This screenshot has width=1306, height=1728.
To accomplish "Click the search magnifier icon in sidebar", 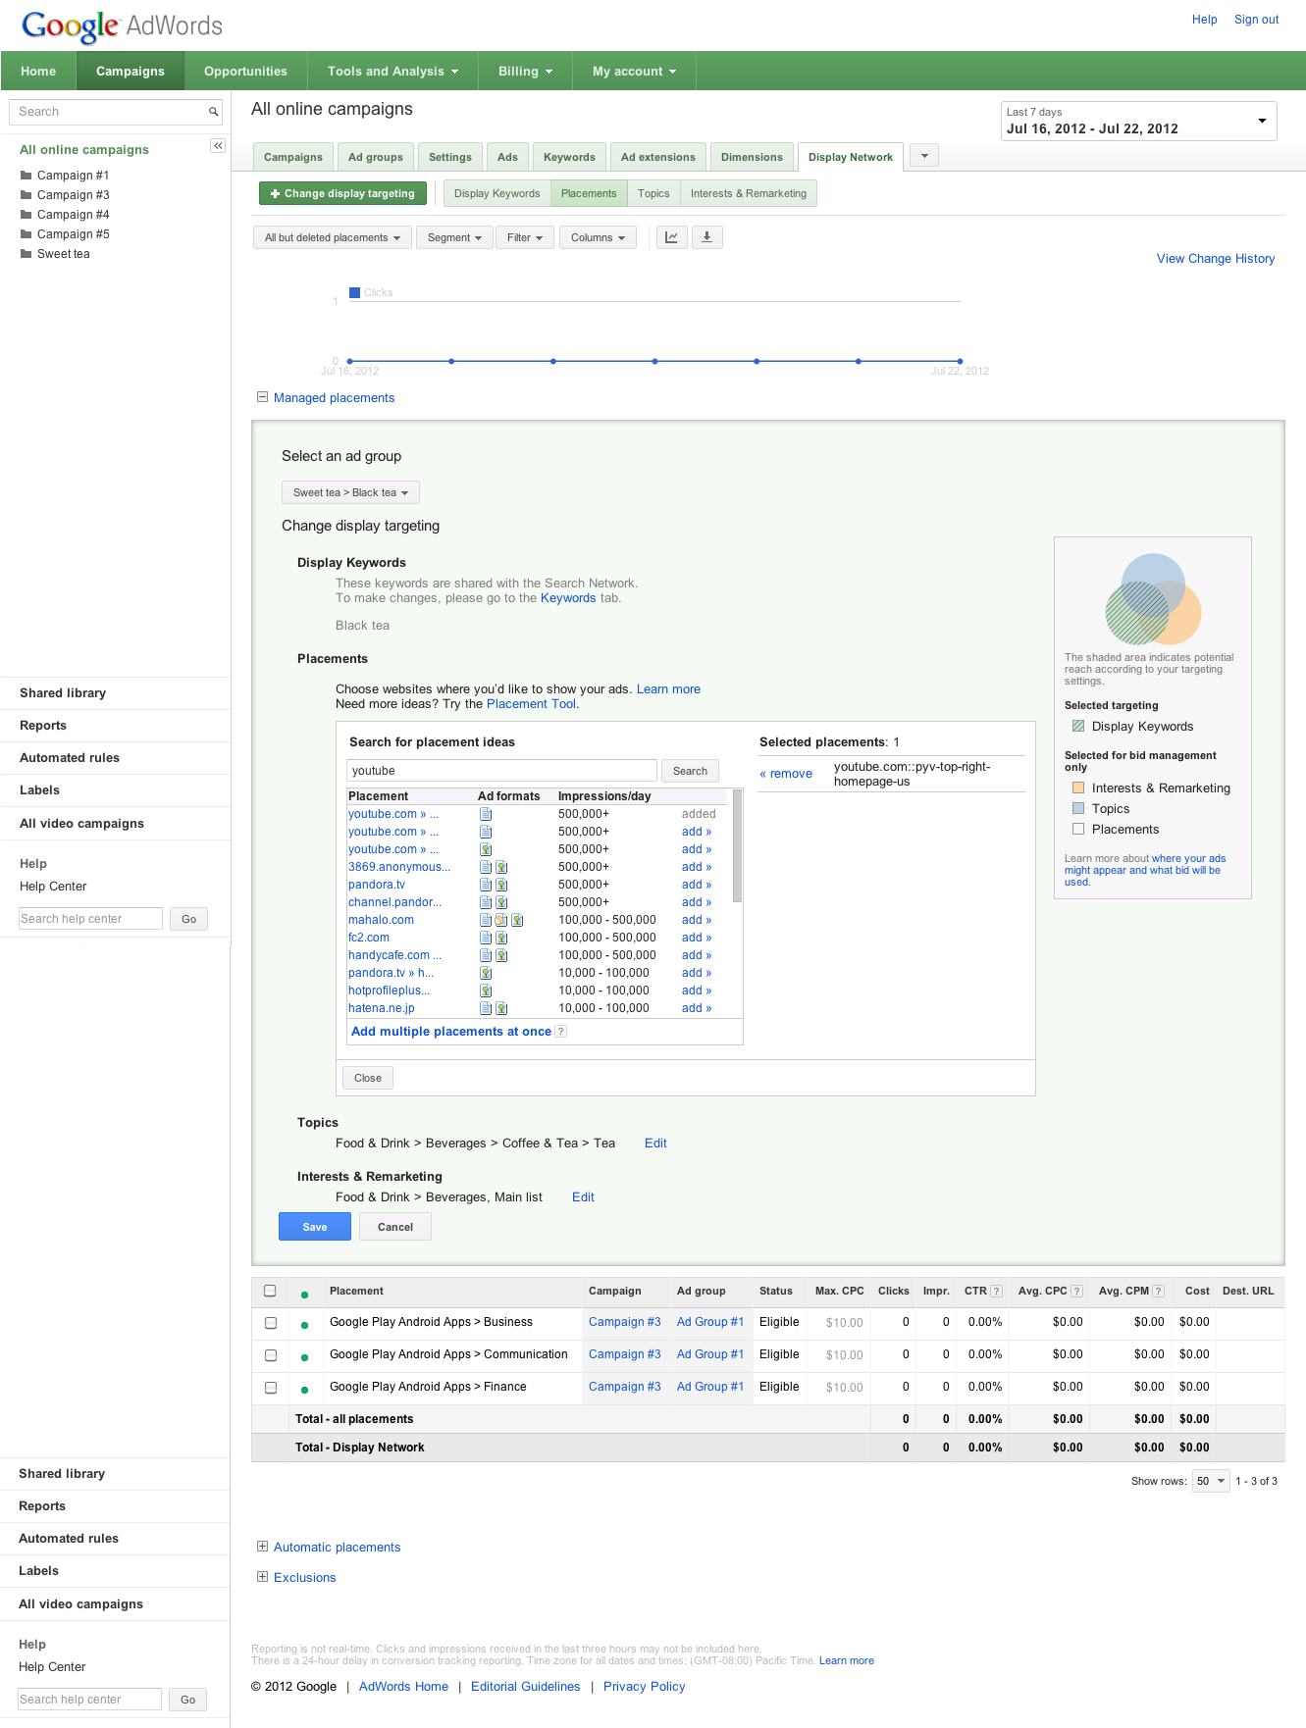I will (x=213, y=112).
